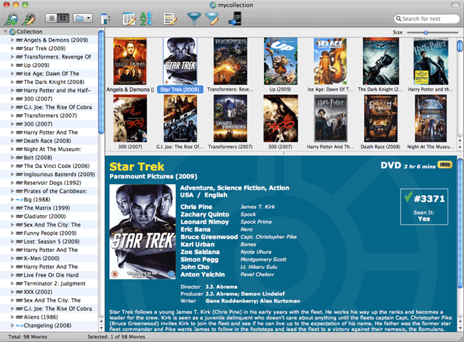Screen dimensions: 464x342
Task: Click Blu-ray icon beside Changeling (2008)
Action: coord(19,326)
